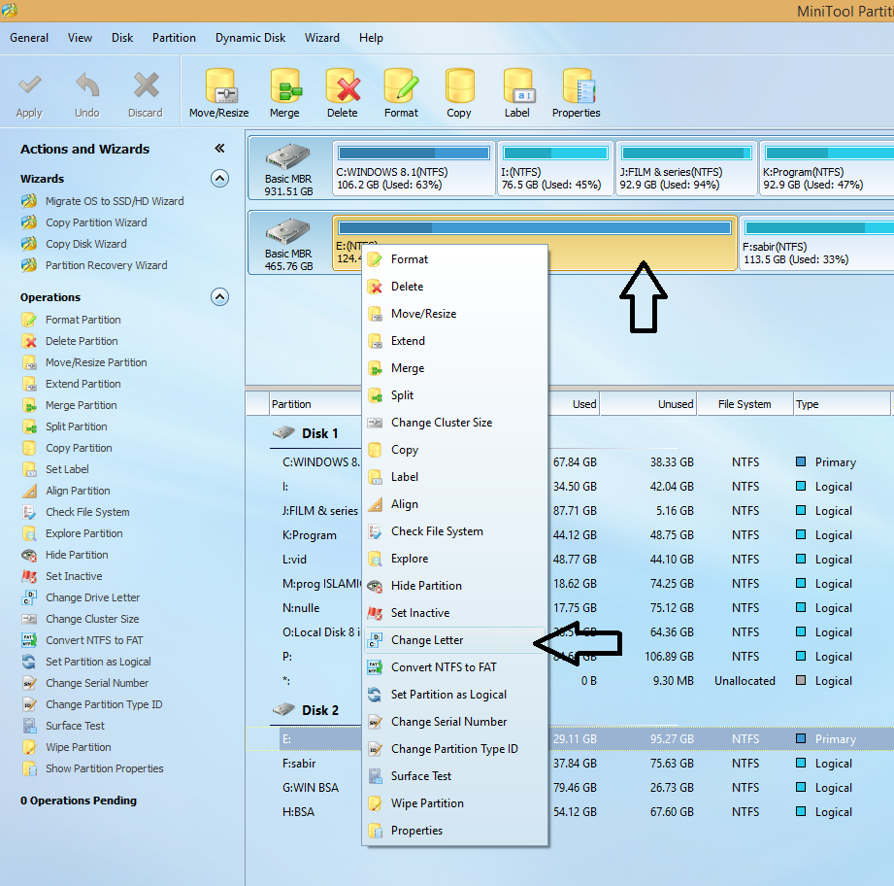Choose Properties in the context menu
This screenshot has height=886, width=894.
[455, 831]
